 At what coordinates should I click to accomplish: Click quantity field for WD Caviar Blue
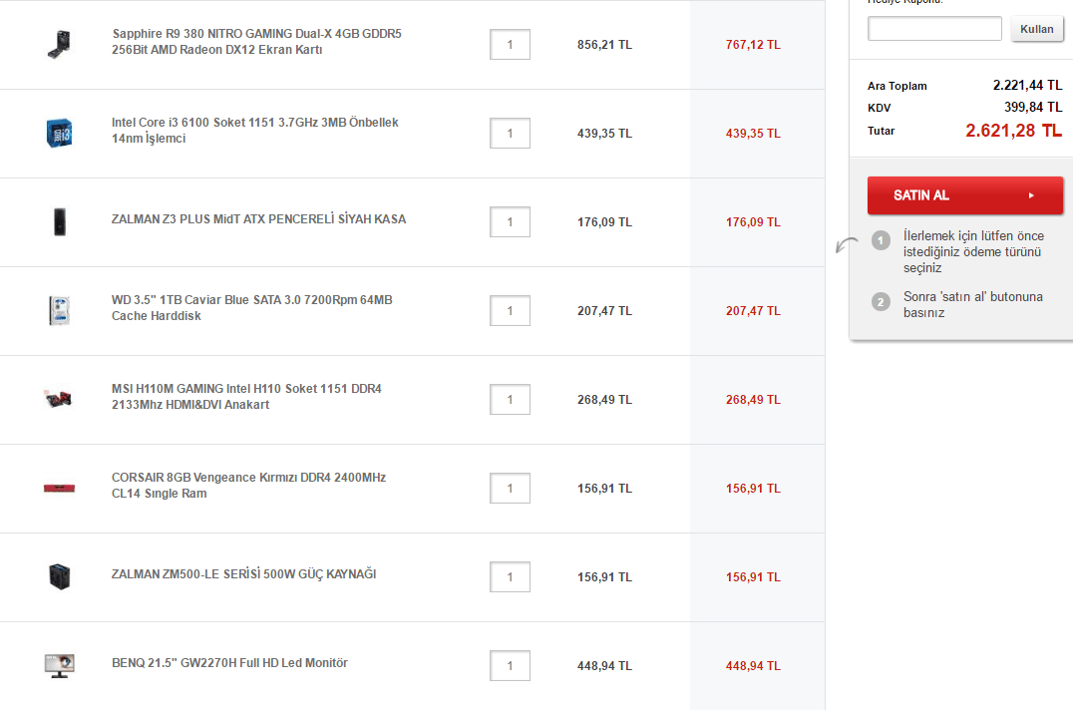510,311
